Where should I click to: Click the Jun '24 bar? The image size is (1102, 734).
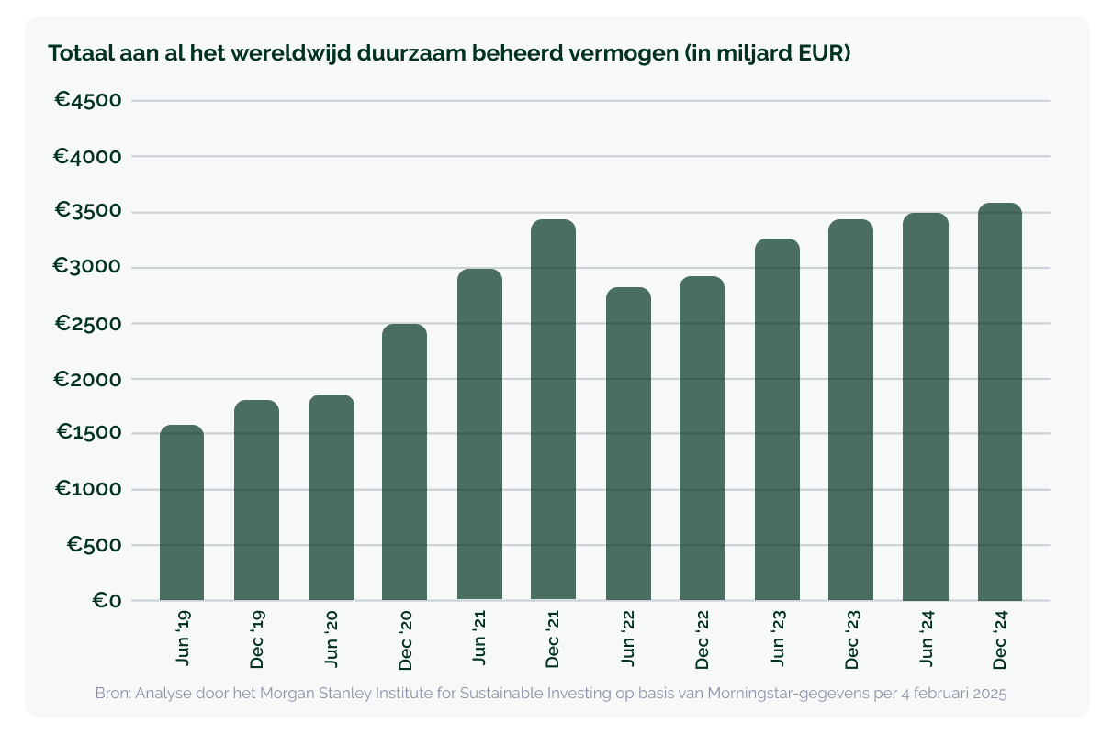click(926, 406)
